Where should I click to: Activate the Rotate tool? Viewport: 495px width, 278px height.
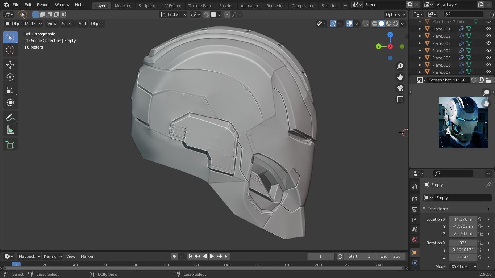point(10,77)
